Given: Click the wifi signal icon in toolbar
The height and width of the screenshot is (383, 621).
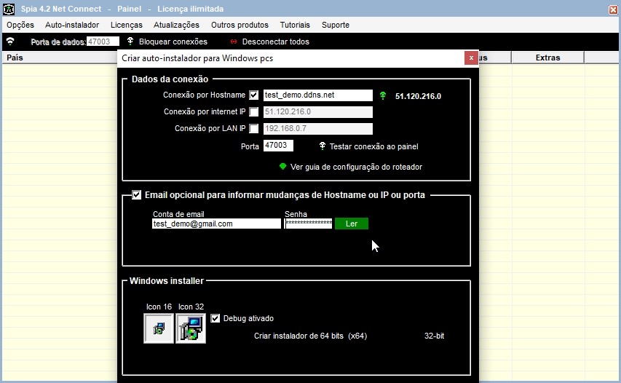Looking at the screenshot, I should click(10, 42).
